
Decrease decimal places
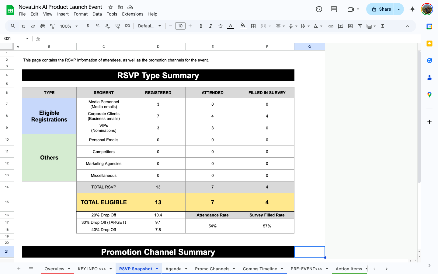(x=107, y=26)
